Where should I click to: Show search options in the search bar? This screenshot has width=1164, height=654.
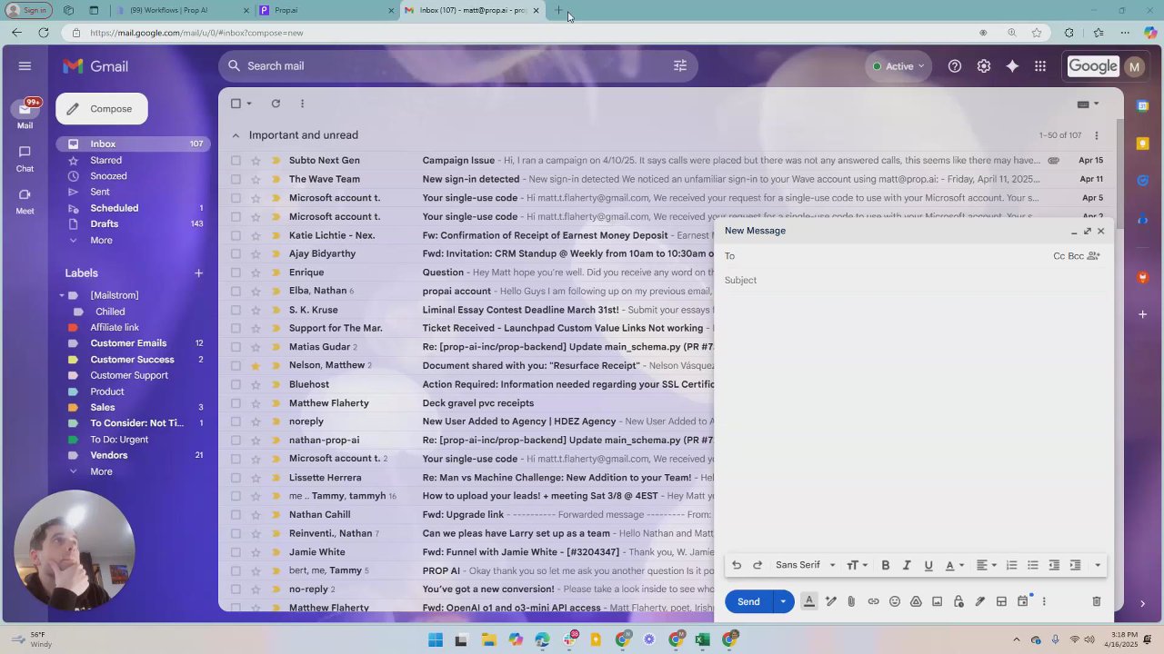coord(680,65)
